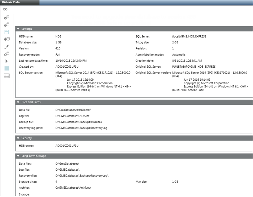Open the table grid view icon
Screen dimensions: 253x197
click(x=7, y=76)
